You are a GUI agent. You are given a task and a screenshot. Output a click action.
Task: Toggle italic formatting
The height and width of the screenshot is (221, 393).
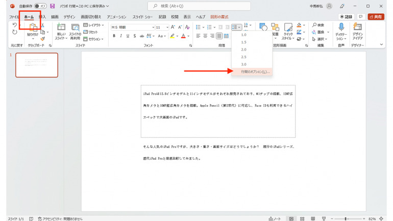(121, 36)
